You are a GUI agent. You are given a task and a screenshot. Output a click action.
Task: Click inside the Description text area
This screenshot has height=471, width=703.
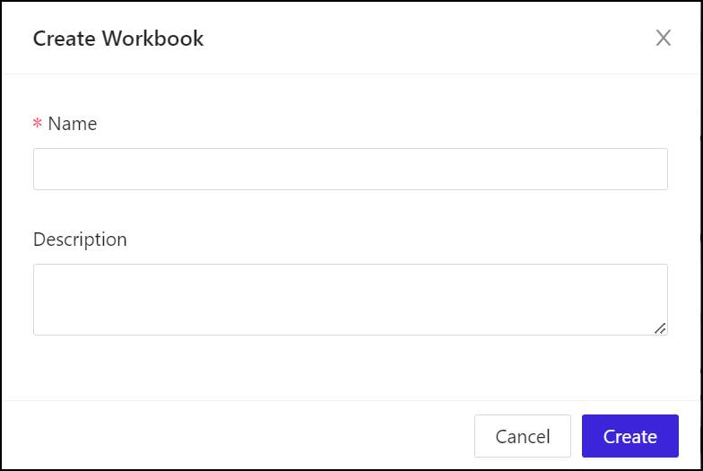coord(350,299)
